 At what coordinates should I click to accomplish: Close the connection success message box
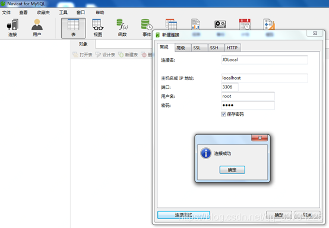coord(260,138)
